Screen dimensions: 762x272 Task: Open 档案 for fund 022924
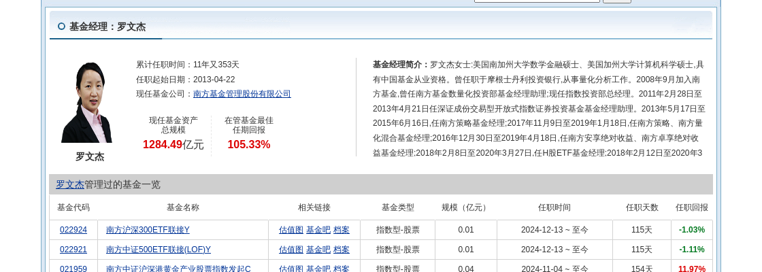[x=342, y=230]
